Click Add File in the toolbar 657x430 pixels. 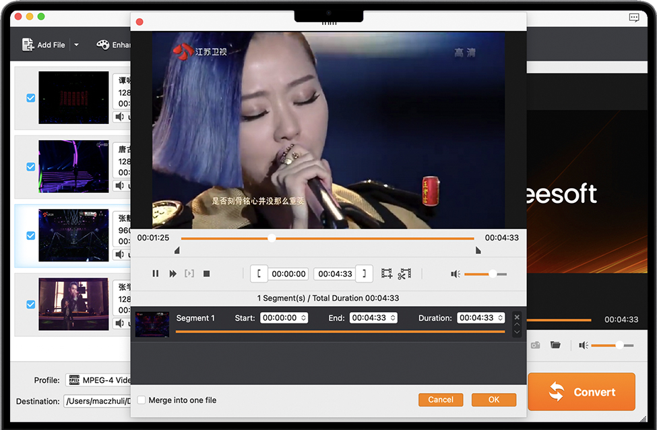click(44, 45)
